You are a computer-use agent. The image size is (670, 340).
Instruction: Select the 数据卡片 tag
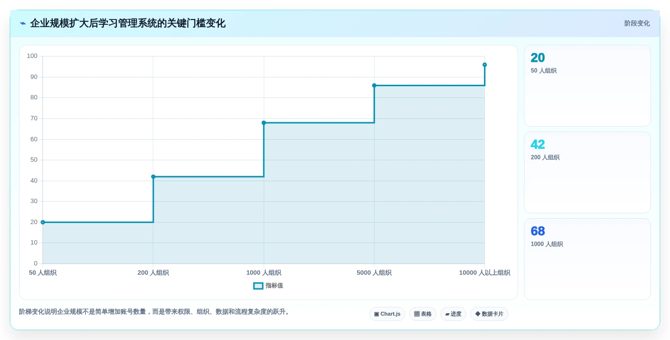coord(489,314)
